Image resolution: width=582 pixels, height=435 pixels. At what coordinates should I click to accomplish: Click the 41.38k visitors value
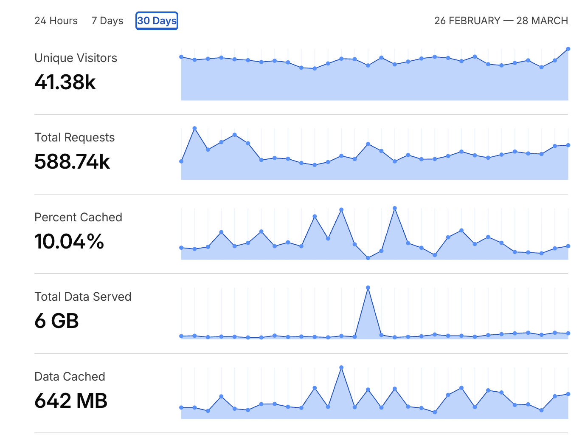[x=65, y=82]
